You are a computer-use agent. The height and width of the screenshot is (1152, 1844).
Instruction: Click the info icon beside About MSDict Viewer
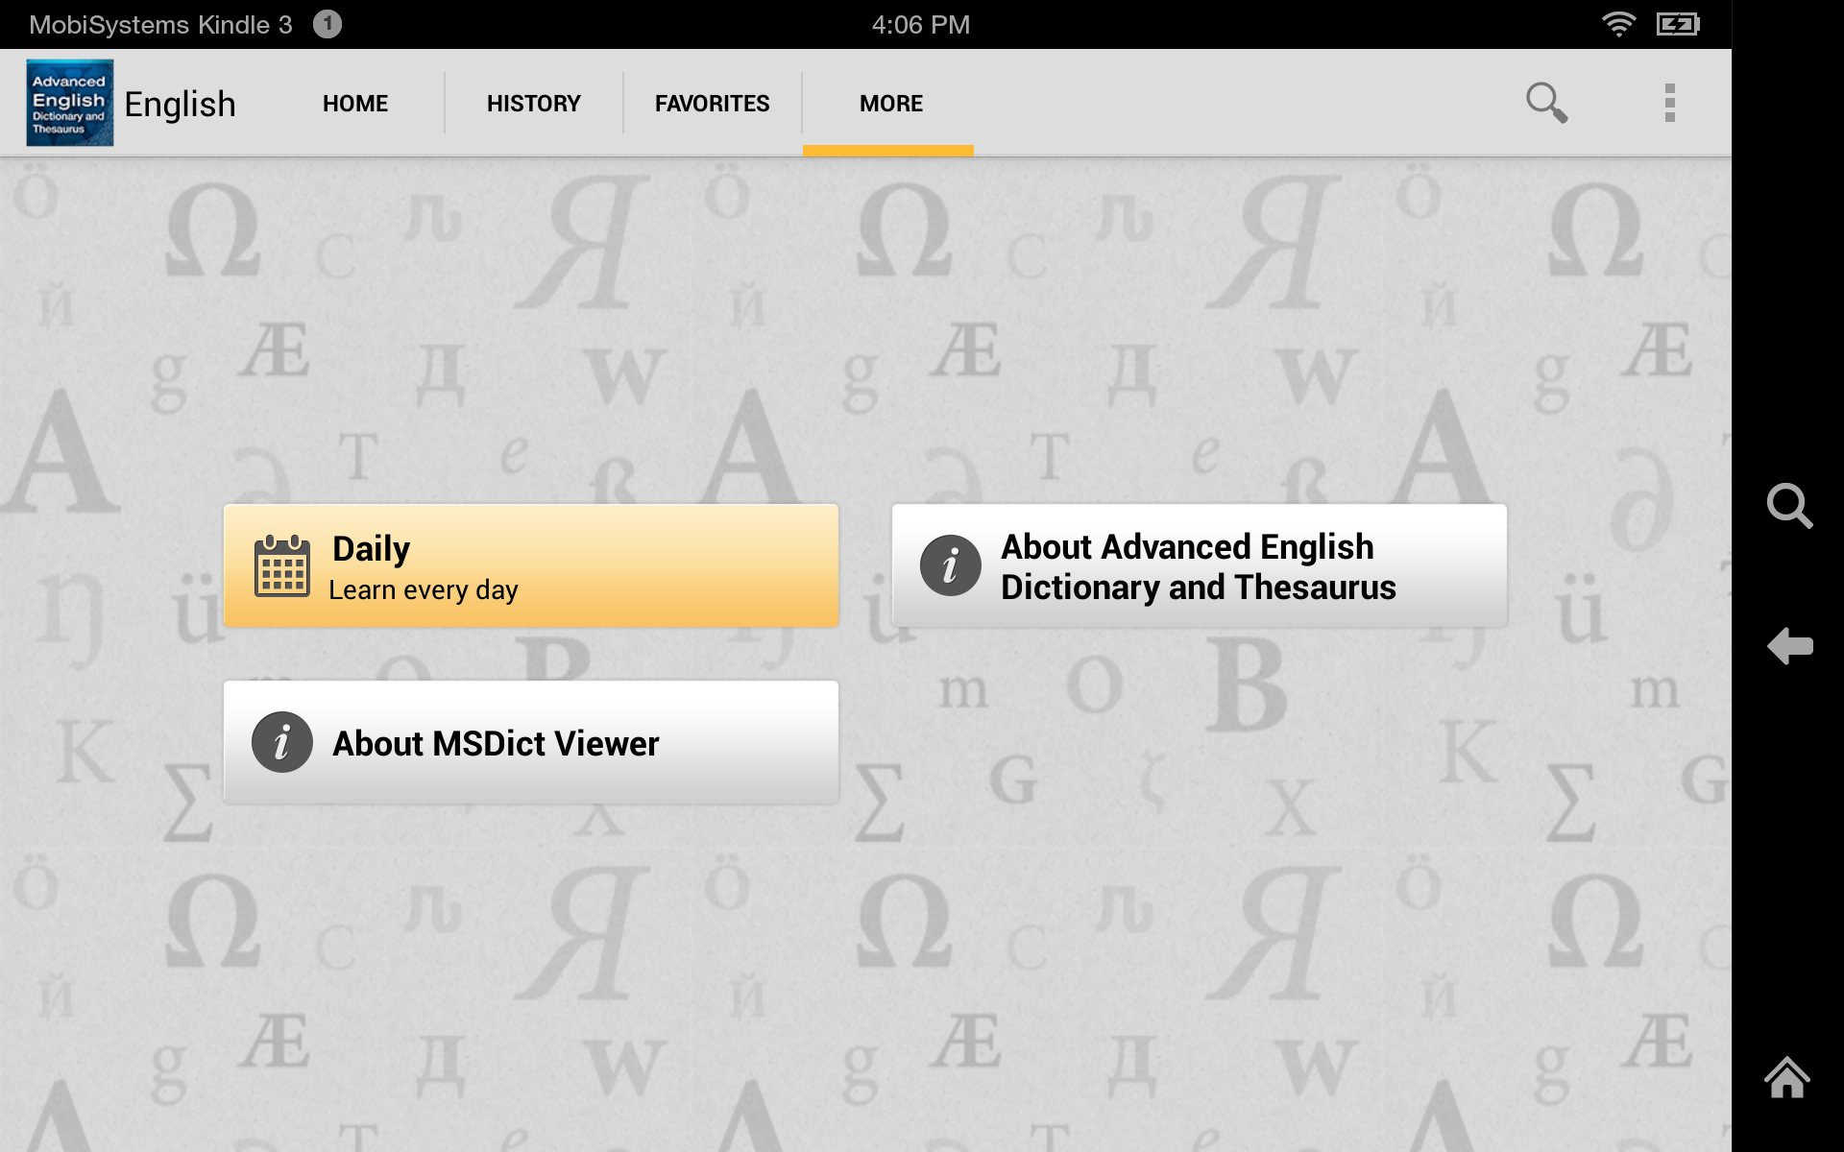[x=281, y=742]
